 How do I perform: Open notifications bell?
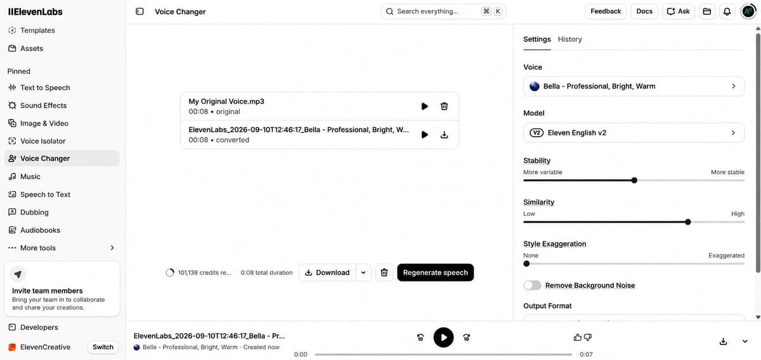727,11
